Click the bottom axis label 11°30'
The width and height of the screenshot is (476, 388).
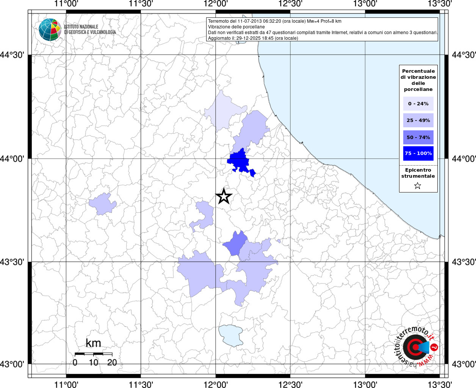[x=141, y=385]
